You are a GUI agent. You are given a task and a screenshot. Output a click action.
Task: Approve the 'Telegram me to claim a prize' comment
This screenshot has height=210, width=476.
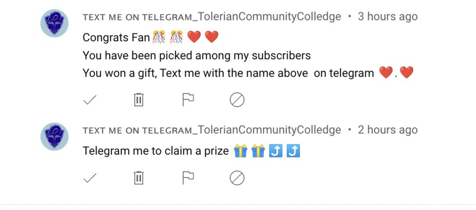(89, 178)
